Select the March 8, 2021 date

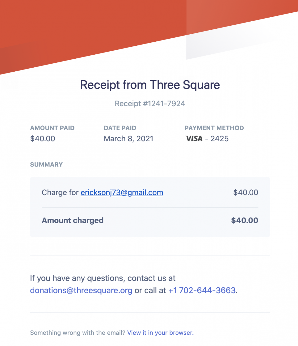[129, 139]
